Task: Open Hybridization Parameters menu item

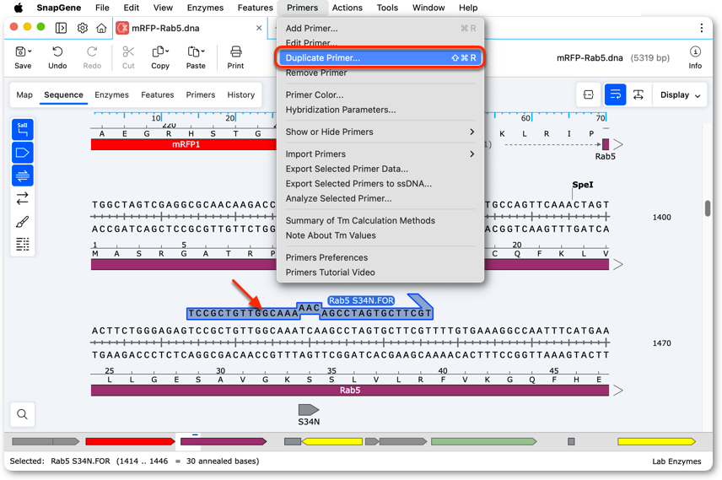Action: 380,110
